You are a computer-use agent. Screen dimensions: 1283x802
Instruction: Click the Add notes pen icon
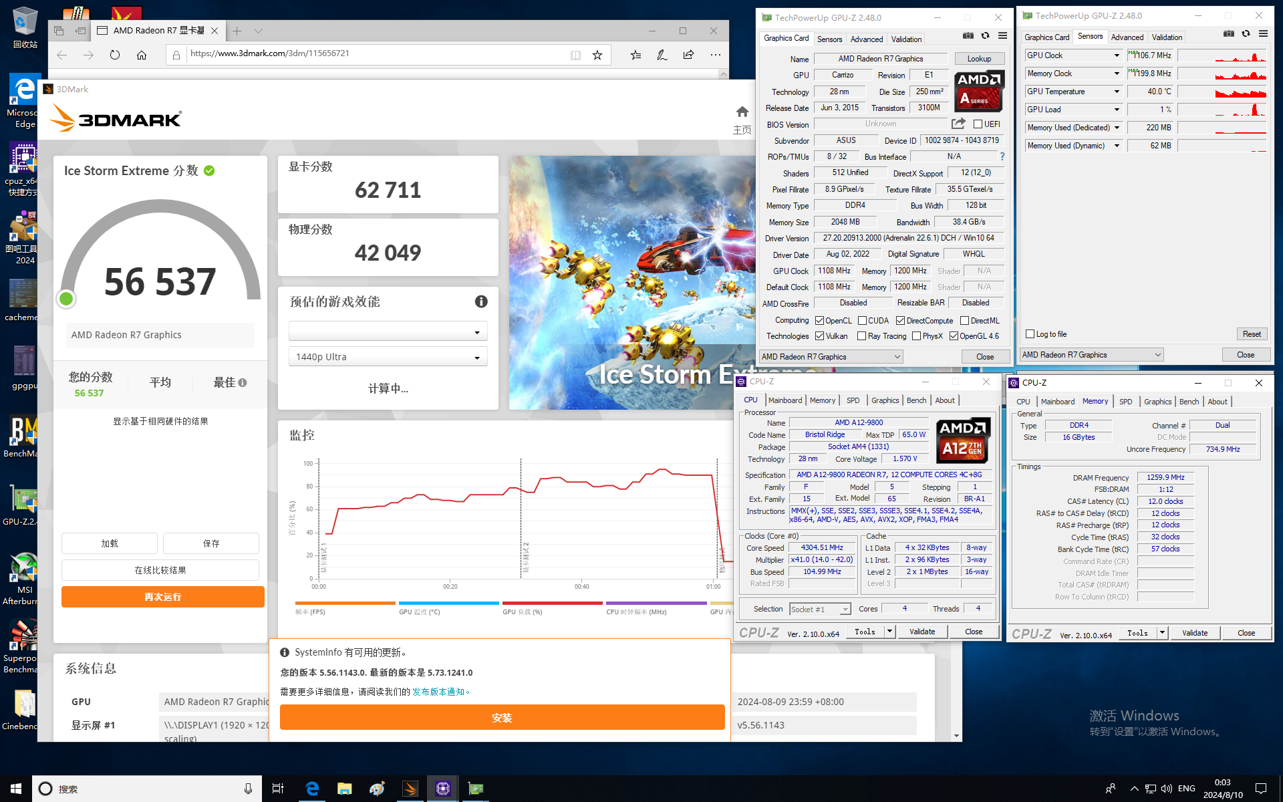662,55
